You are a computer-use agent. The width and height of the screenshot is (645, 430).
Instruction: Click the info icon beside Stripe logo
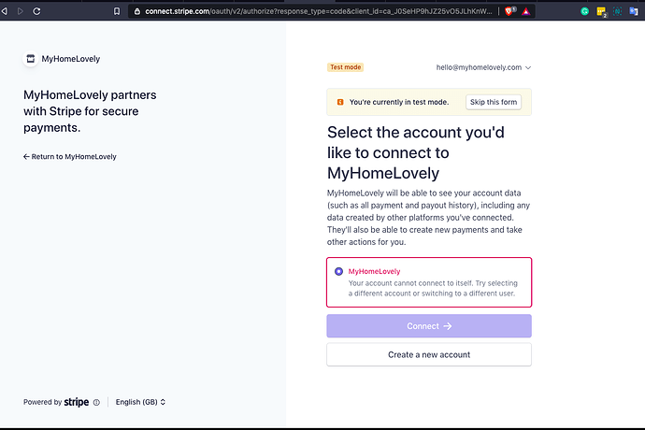(x=96, y=403)
